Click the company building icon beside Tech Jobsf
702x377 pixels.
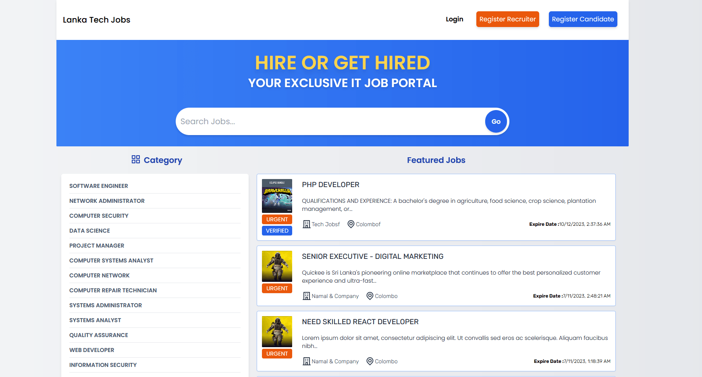click(306, 224)
